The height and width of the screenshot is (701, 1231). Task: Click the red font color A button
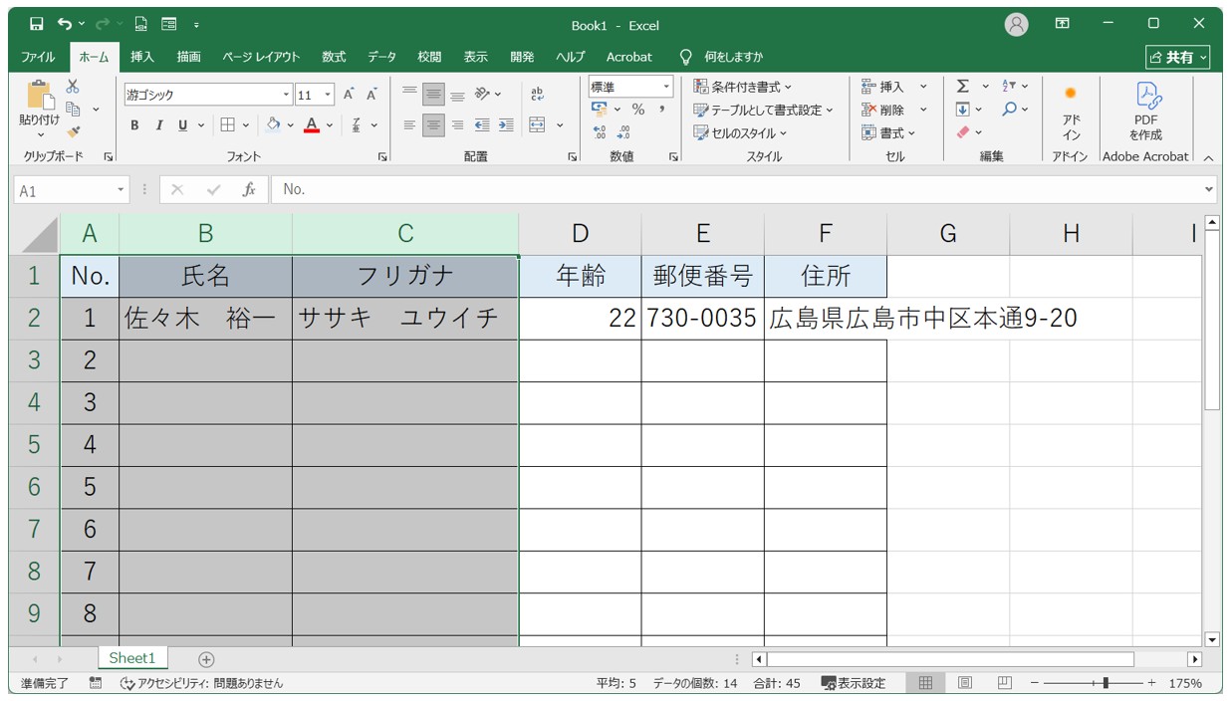(312, 125)
